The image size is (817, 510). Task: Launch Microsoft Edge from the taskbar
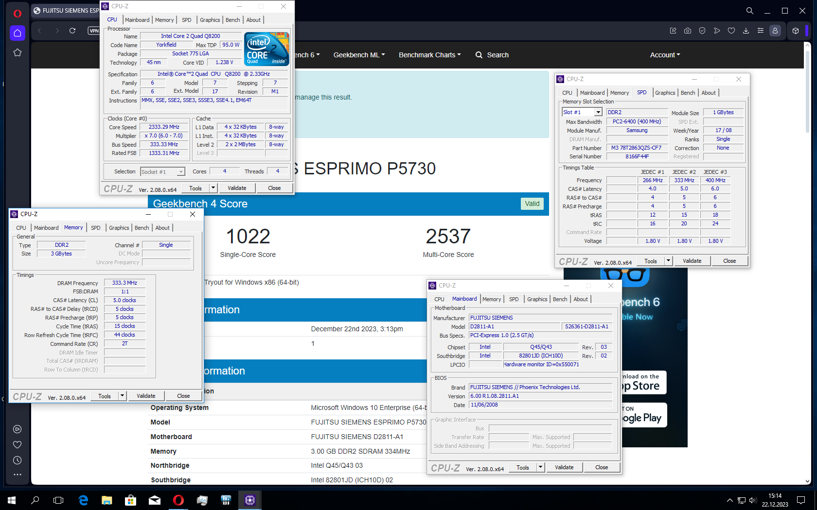(x=83, y=500)
